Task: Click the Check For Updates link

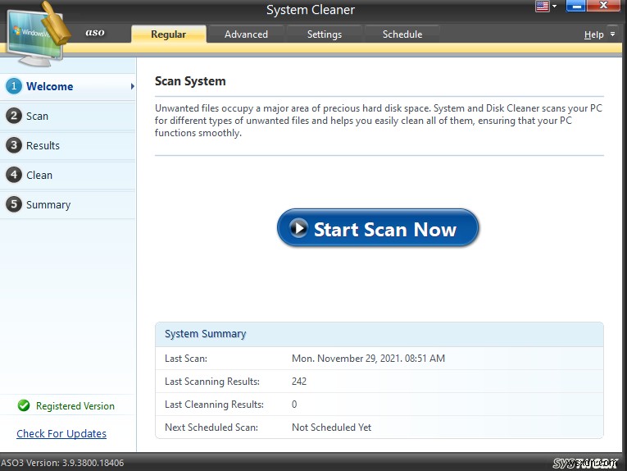Action: [61, 433]
